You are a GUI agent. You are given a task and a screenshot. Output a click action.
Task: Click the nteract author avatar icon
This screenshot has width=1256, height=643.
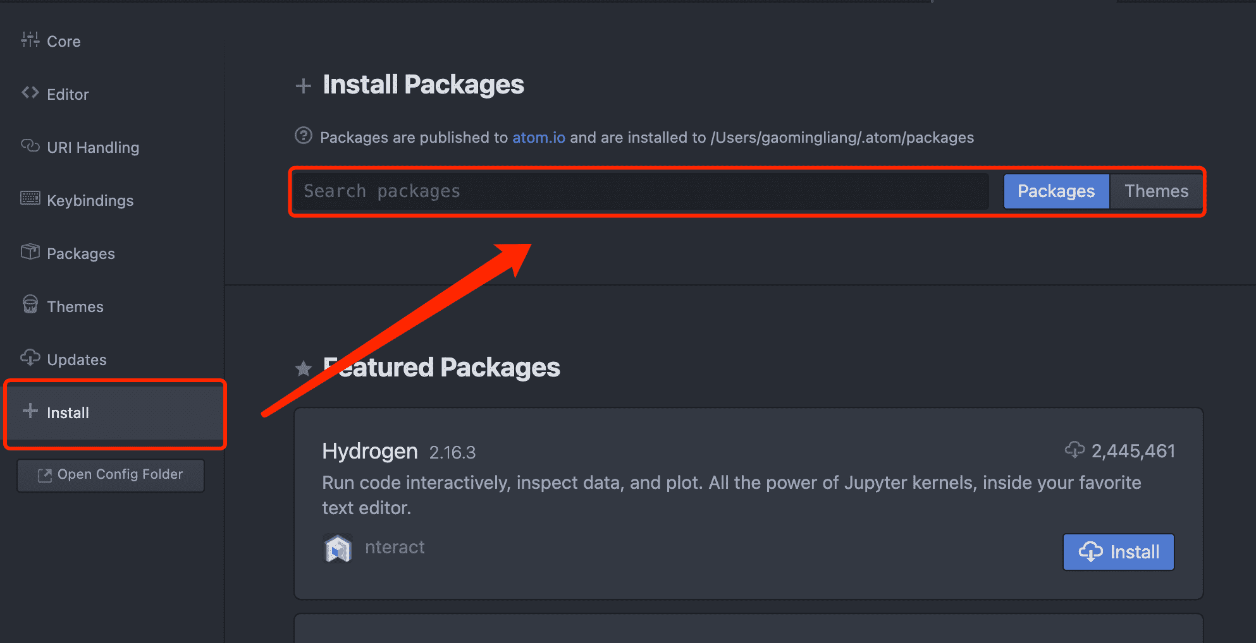pyautogui.click(x=338, y=548)
